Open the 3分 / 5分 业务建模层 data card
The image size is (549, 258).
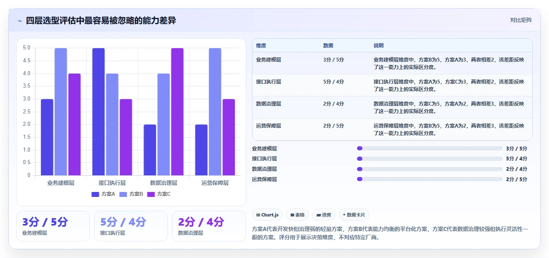click(x=53, y=226)
